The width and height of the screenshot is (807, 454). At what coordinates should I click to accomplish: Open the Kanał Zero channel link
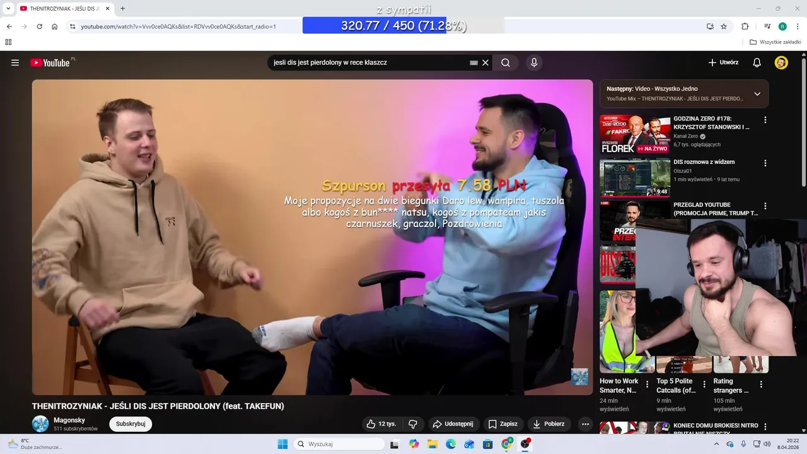tap(686, 136)
